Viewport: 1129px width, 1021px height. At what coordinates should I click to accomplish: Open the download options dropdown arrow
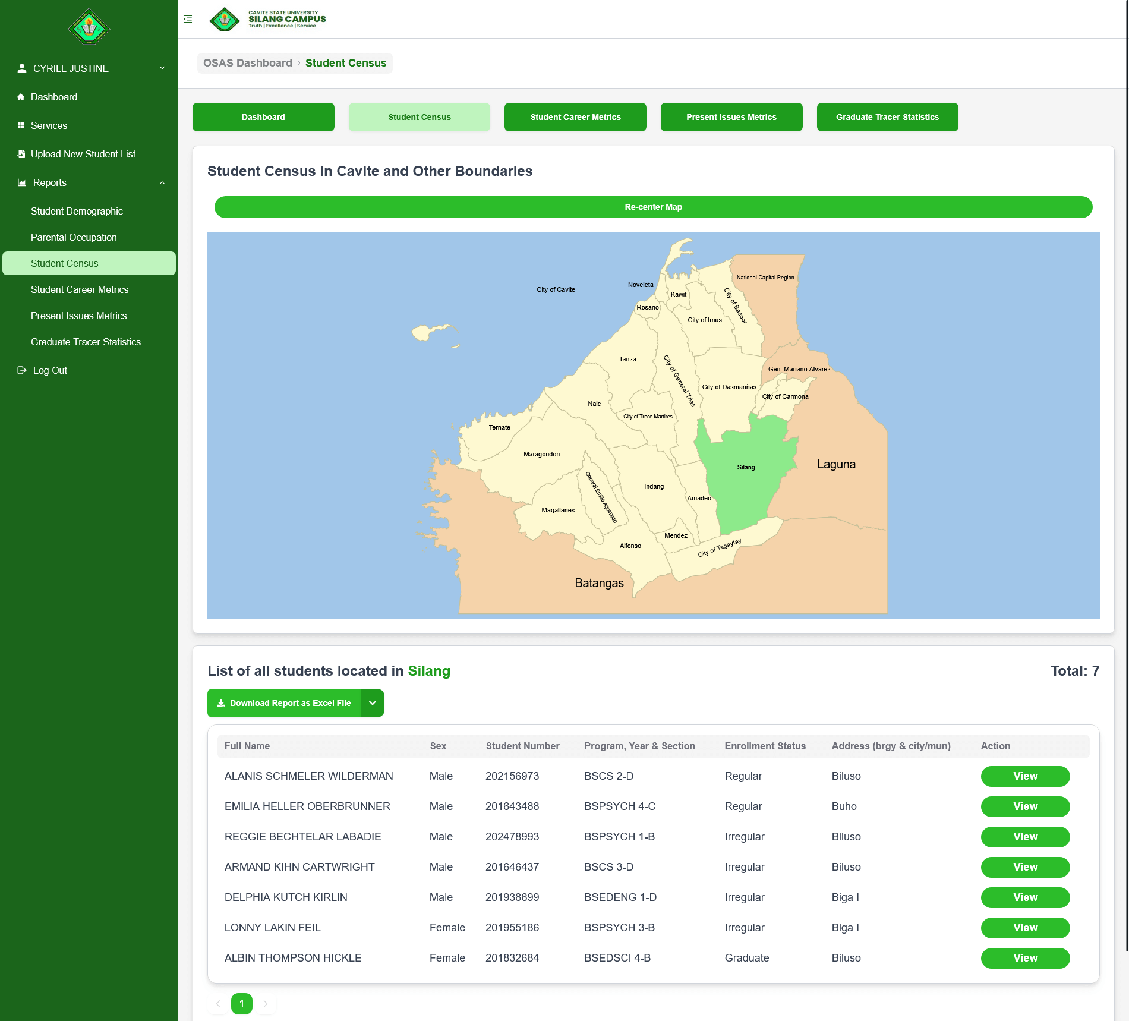[x=373, y=703]
